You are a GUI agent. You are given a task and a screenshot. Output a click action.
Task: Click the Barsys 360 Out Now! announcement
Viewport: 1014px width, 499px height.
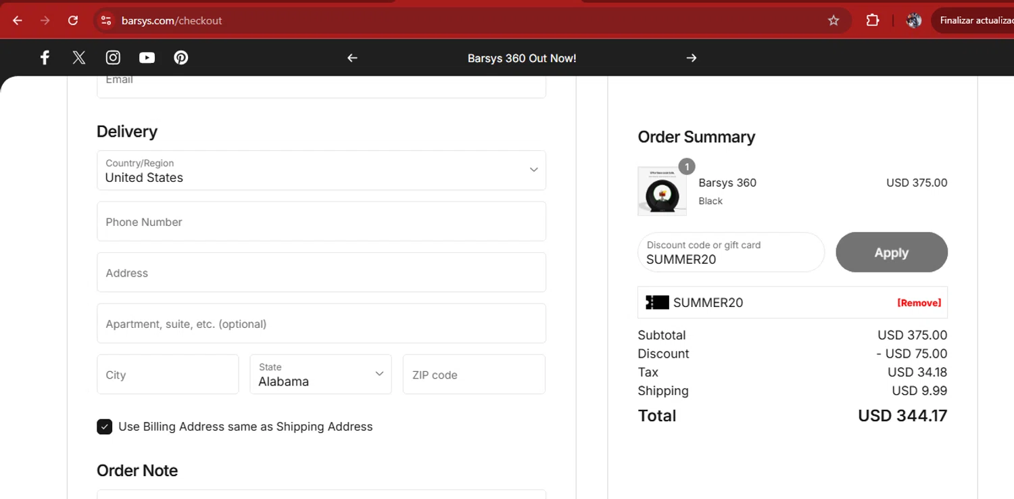pyautogui.click(x=522, y=58)
